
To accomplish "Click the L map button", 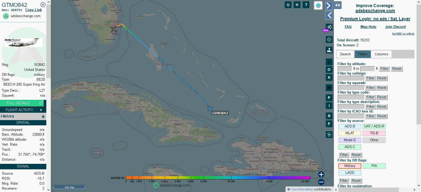I will [x=329, y=62].
